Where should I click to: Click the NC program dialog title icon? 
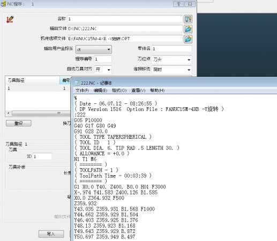[3, 4]
